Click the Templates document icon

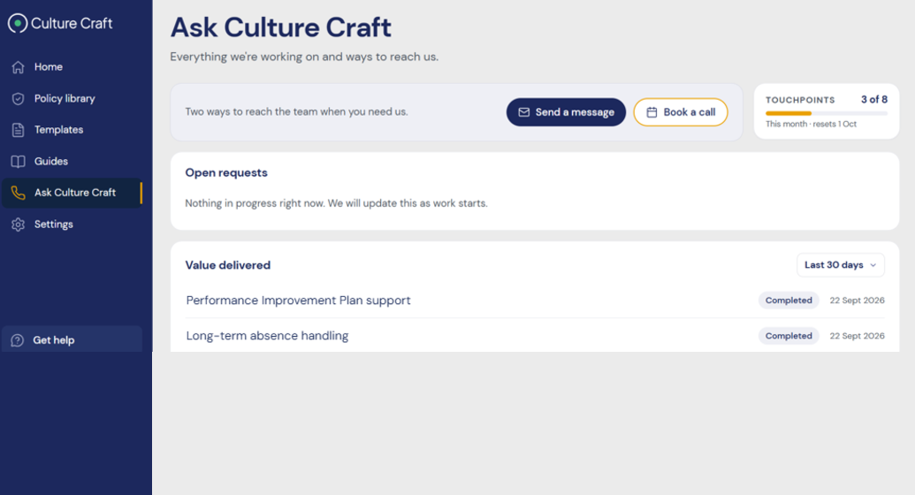click(18, 130)
